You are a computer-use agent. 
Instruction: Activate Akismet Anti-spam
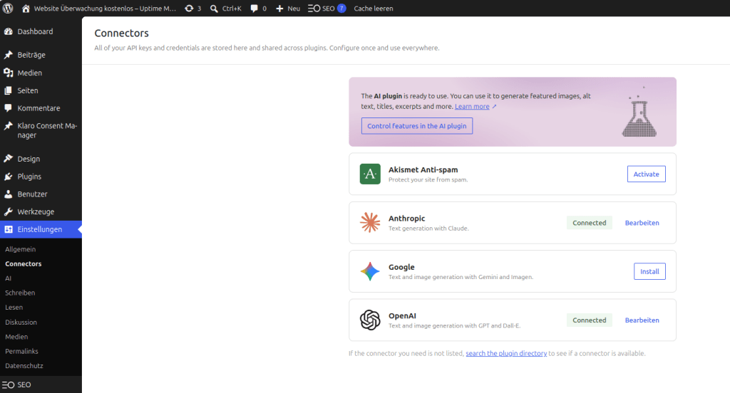point(646,174)
